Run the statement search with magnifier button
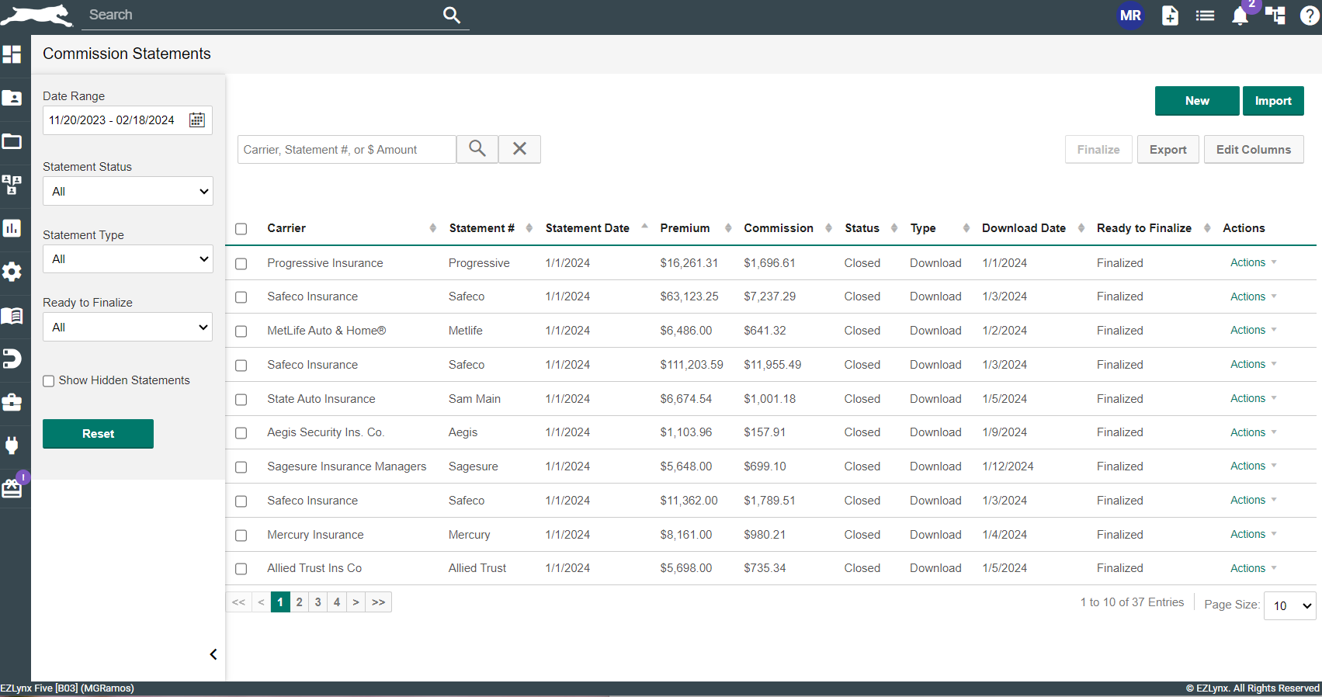Screen dimensions: 1322x697 pos(477,149)
